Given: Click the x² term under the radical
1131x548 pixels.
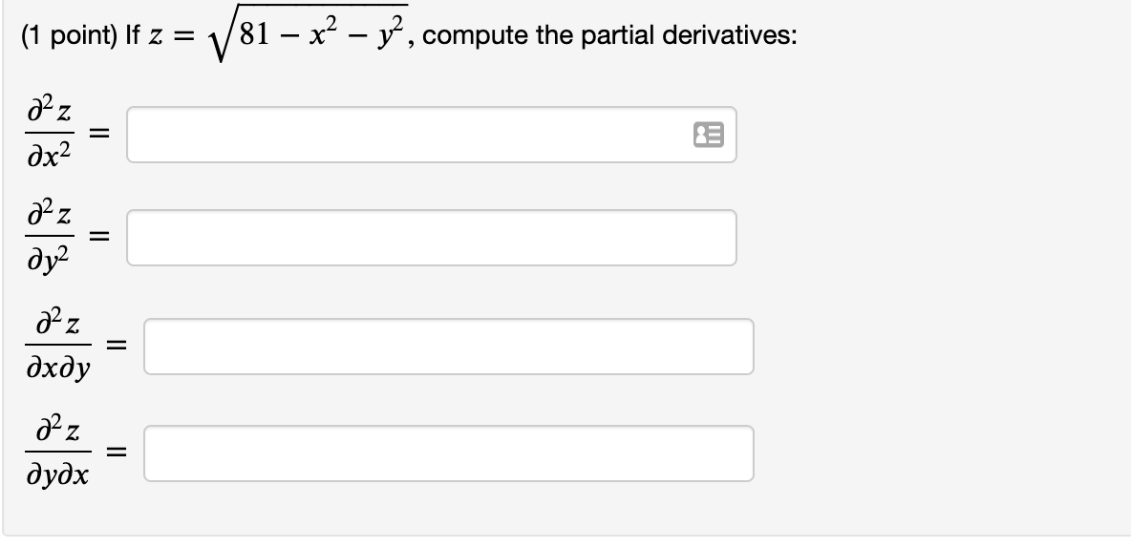Looking at the screenshot, I should (x=323, y=33).
